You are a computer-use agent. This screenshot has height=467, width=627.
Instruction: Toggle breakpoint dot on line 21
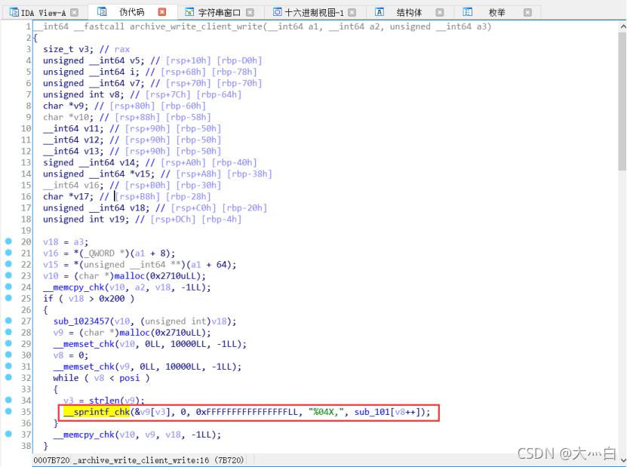pyautogui.click(x=8, y=252)
